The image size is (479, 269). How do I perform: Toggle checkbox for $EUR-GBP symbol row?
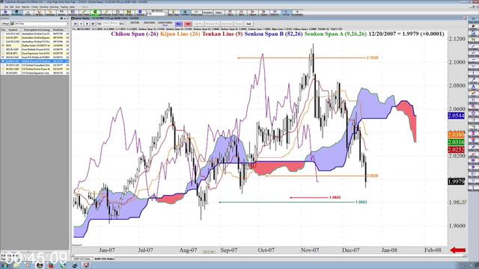(x=3, y=49)
